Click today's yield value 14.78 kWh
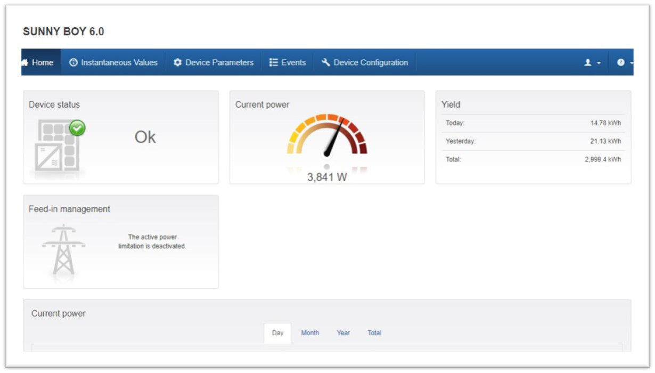Screen dimensions: 655x373 coord(605,123)
